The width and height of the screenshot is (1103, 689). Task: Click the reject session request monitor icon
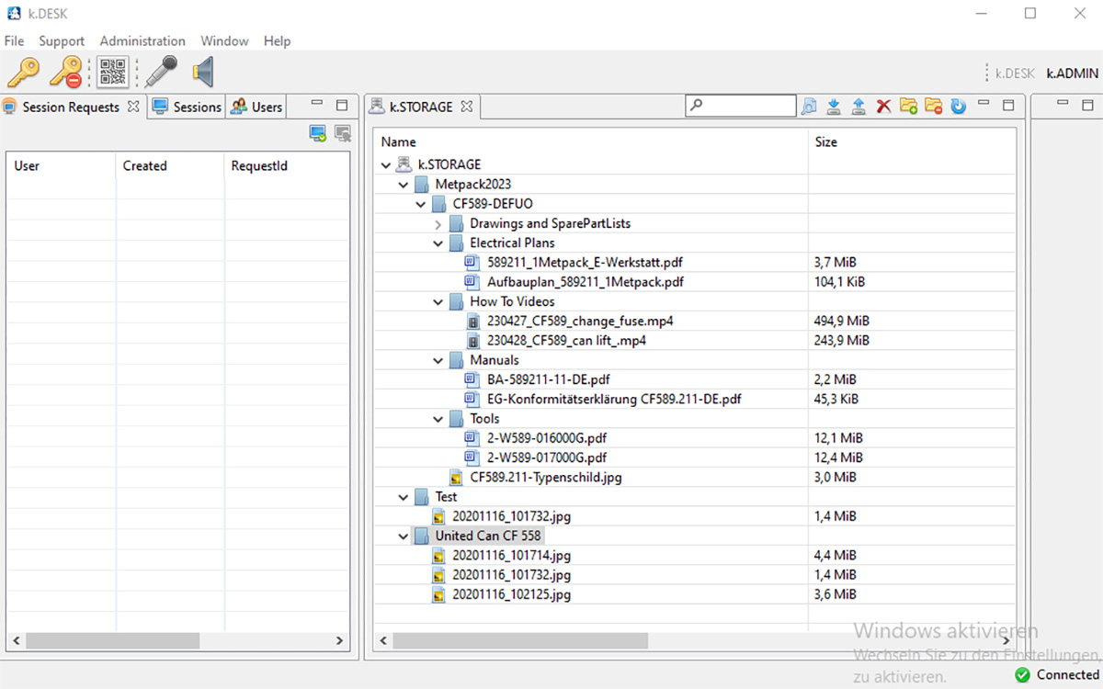coord(343,134)
